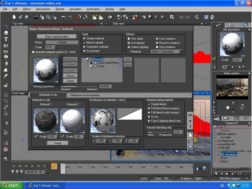Select the terrain mountain tool in left toolbar
Image resolution: width=252 pixels, height=189 pixels.
6,45
